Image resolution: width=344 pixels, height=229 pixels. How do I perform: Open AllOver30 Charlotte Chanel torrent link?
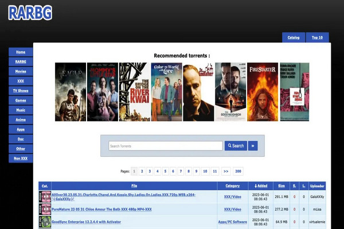pyautogui.click(x=123, y=197)
